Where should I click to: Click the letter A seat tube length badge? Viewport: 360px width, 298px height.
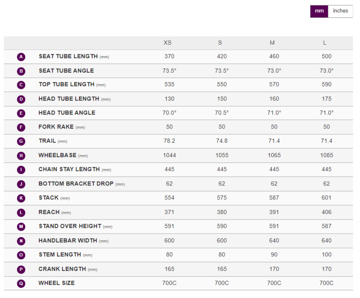click(21, 57)
